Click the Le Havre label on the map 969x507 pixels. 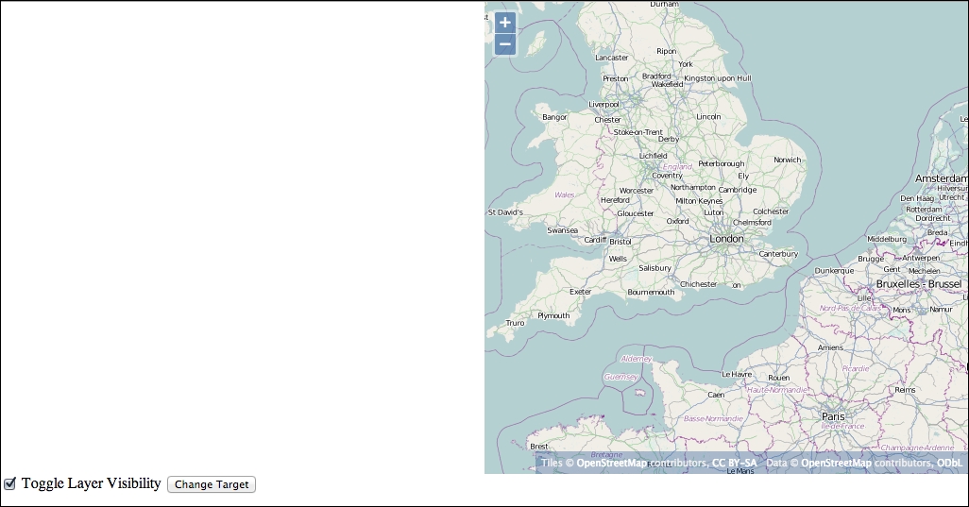point(737,374)
